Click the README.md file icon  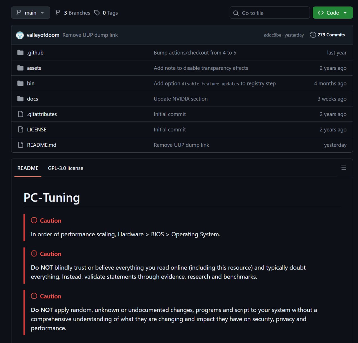click(20, 145)
